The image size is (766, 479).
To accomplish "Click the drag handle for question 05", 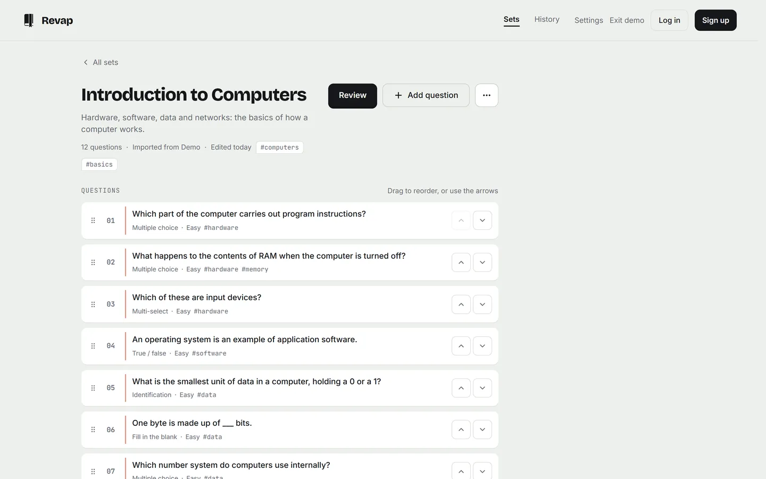I will coord(93,388).
